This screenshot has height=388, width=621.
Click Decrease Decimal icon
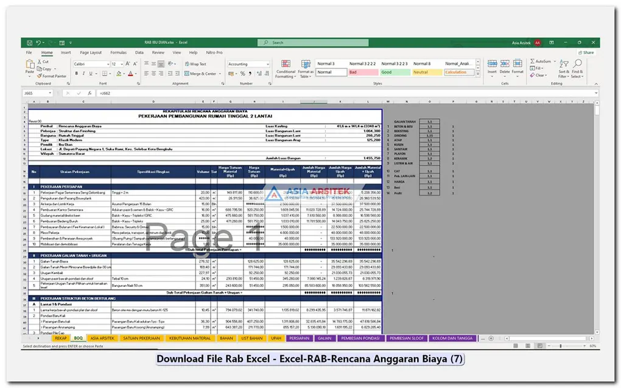(267, 74)
